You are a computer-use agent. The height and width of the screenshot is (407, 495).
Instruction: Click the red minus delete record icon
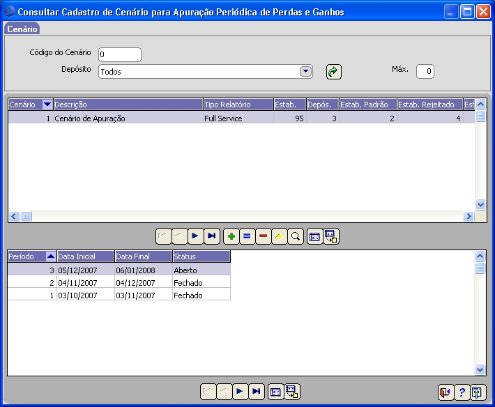(263, 237)
